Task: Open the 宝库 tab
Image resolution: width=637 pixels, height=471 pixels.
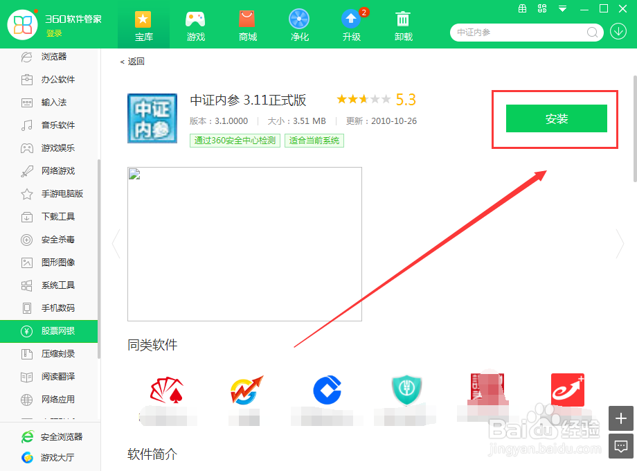Action: (143, 25)
